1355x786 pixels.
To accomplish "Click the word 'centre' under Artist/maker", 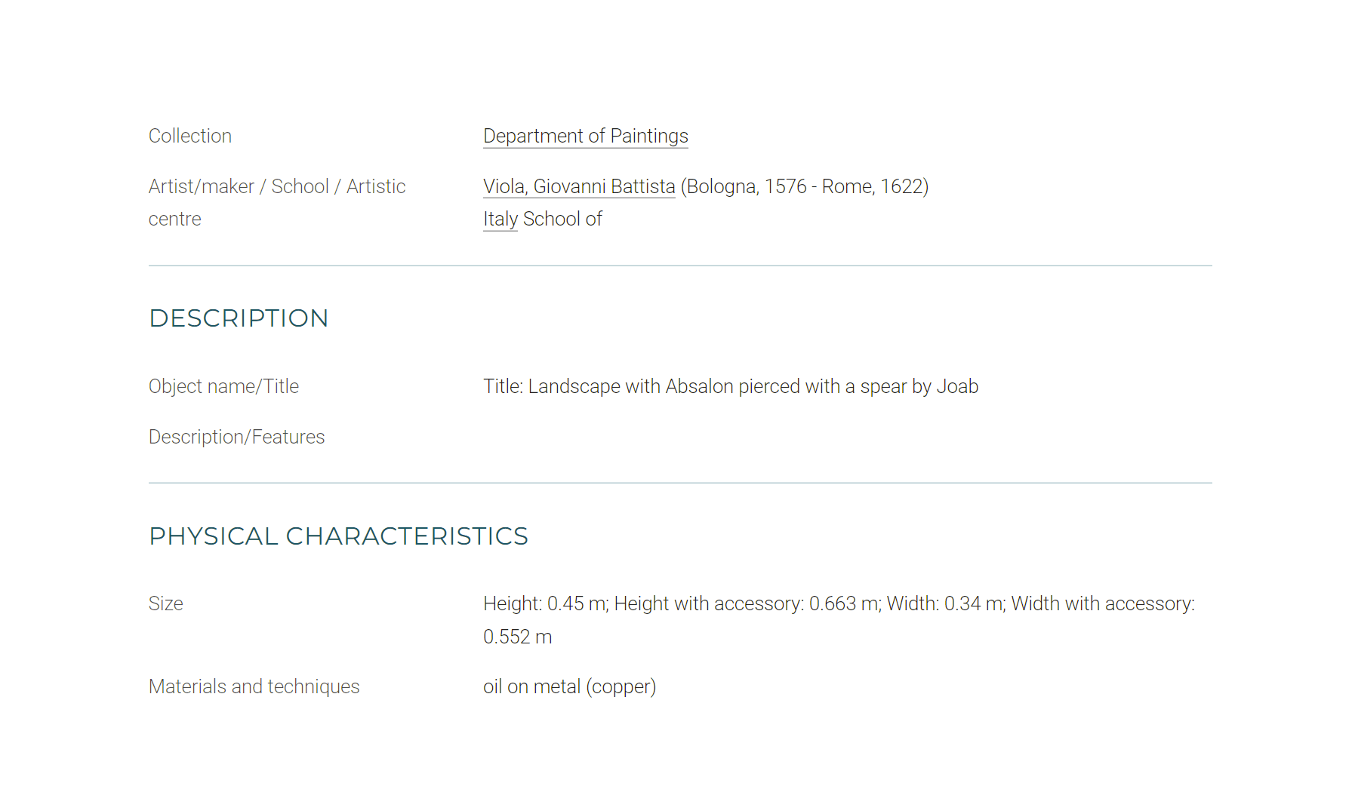I will [175, 220].
